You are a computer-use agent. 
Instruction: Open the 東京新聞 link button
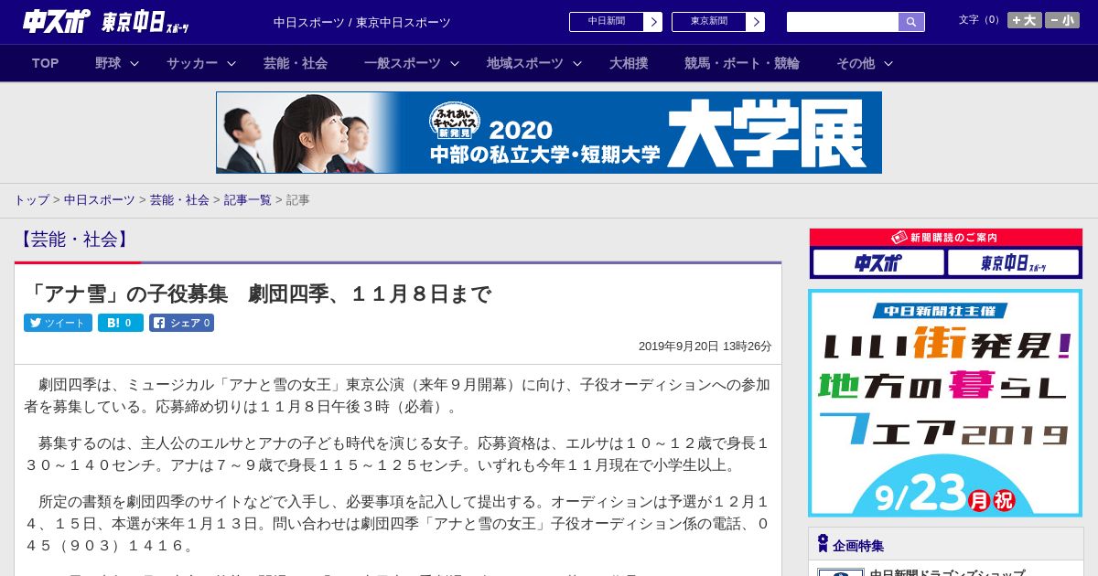[709, 22]
